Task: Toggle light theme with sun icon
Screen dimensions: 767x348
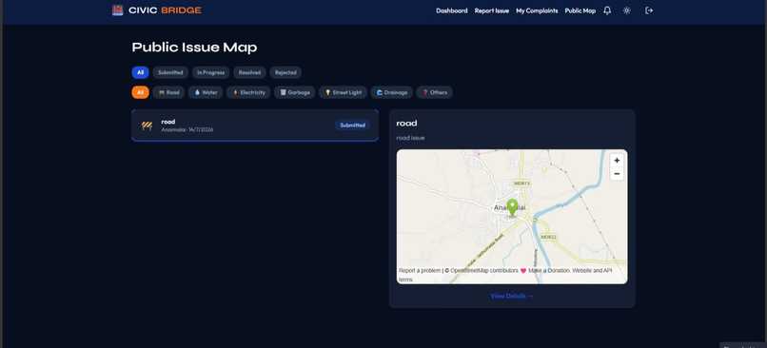Action: coord(626,10)
